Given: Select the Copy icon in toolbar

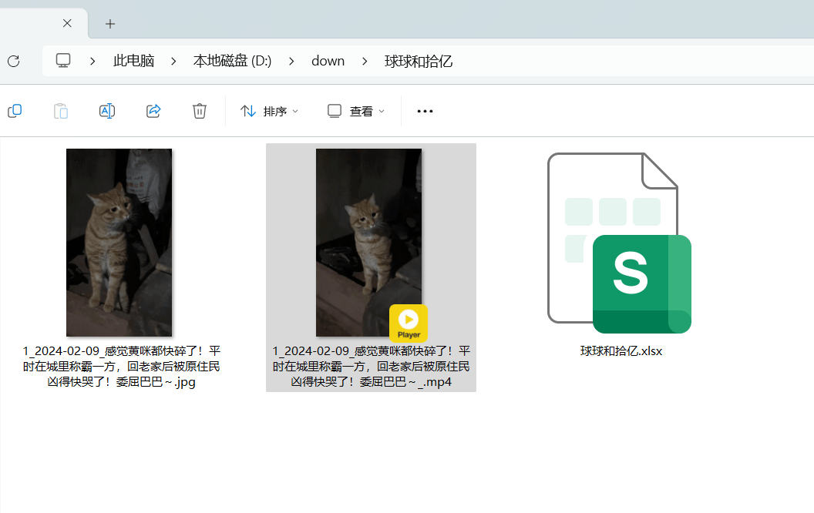Looking at the screenshot, I should tap(15, 110).
